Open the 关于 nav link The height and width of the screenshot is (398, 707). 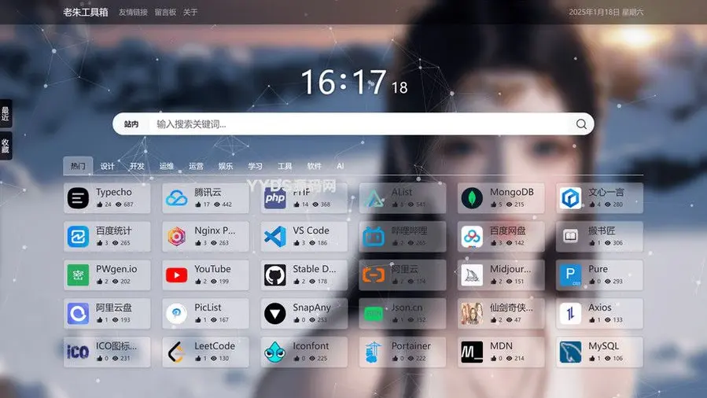[190, 12]
